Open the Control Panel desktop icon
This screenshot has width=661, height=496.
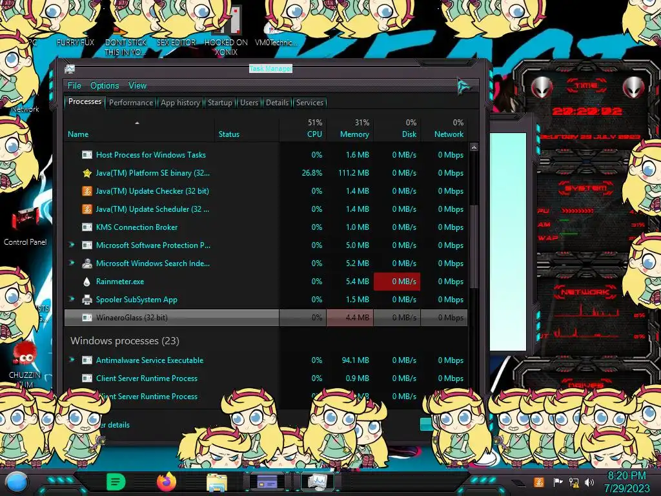tap(25, 227)
